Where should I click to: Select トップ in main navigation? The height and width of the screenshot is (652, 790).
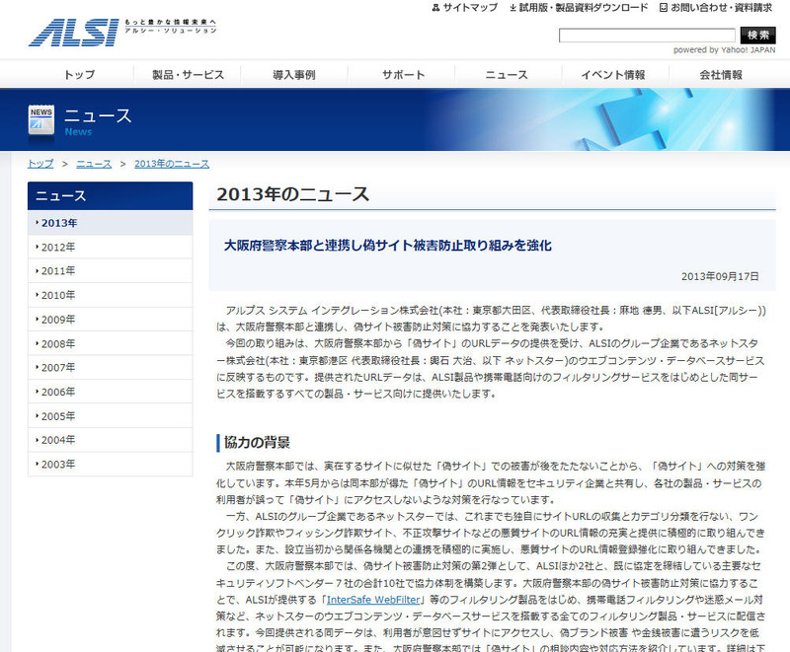coord(80,75)
